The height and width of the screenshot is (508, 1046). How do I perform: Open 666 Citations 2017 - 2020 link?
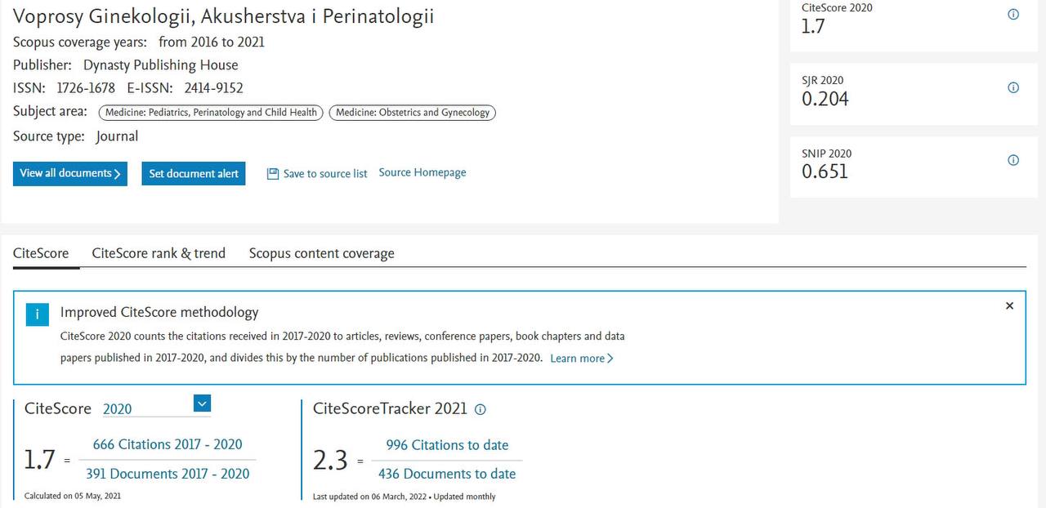pos(168,444)
